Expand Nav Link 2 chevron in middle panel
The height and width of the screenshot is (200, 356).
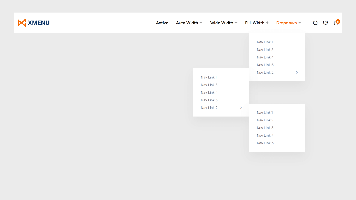coord(241,107)
